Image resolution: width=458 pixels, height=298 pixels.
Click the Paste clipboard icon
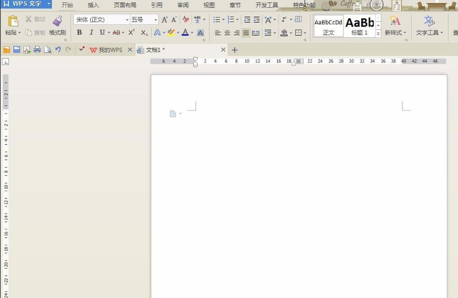coord(13,21)
